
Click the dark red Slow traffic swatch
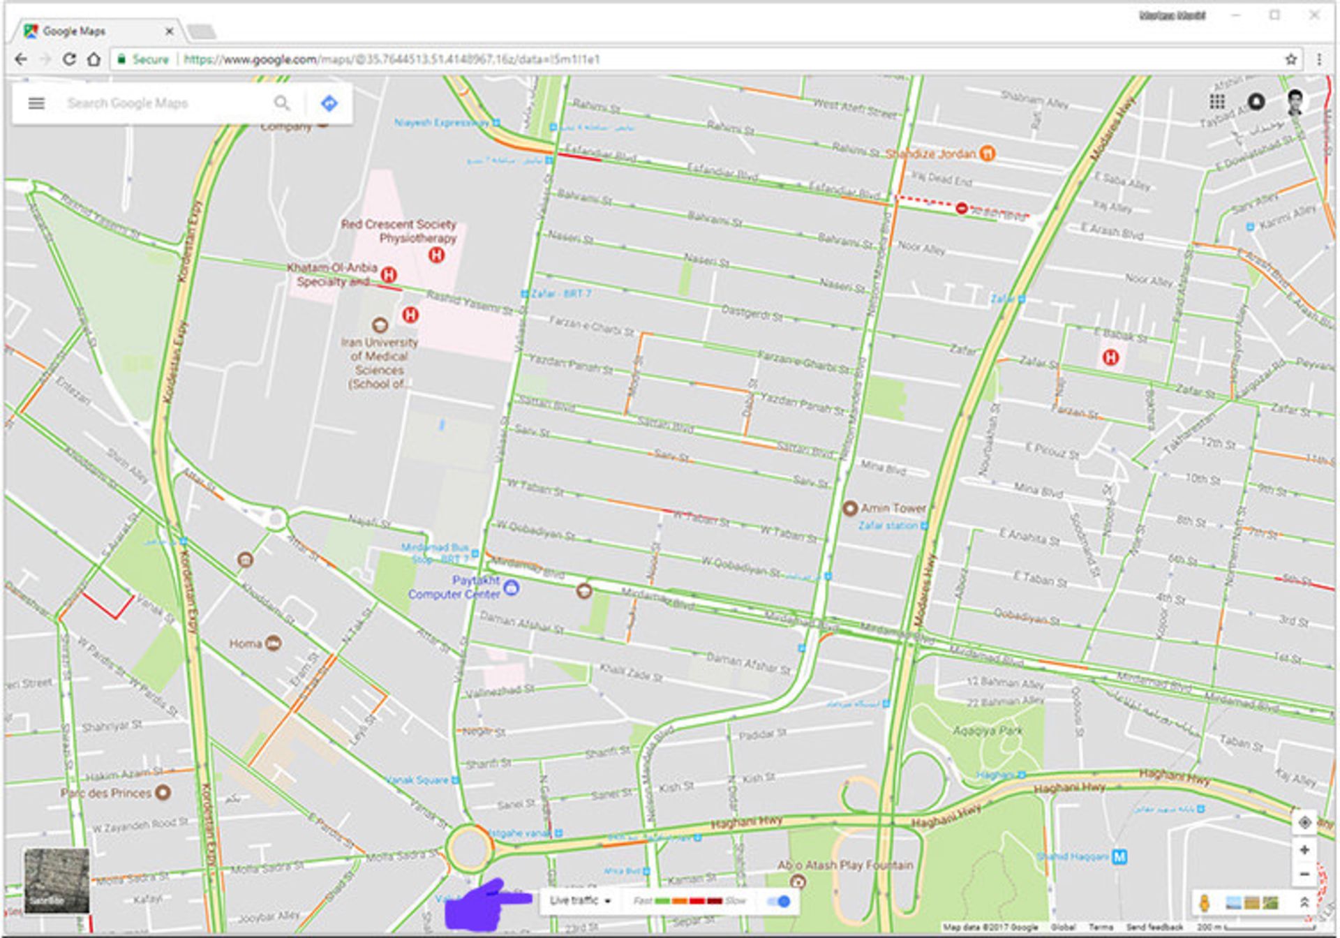(x=714, y=901)
